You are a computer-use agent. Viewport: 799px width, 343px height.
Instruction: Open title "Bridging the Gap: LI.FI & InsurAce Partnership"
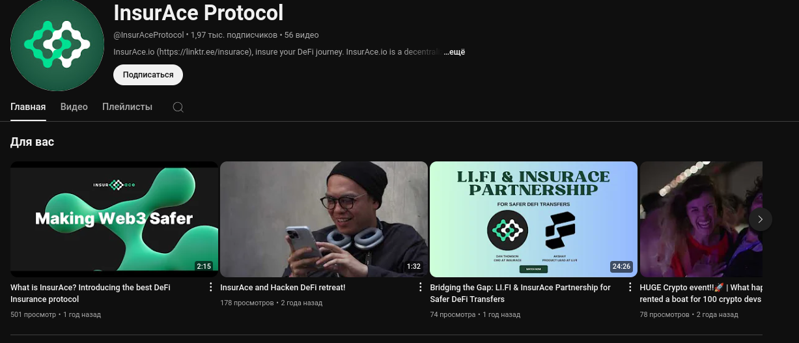(x=520, y=294)
